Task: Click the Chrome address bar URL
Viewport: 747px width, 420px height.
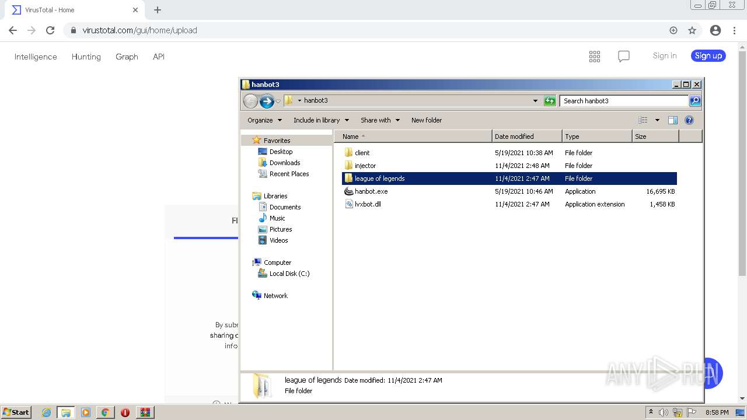Action: [x=139, y=30]
